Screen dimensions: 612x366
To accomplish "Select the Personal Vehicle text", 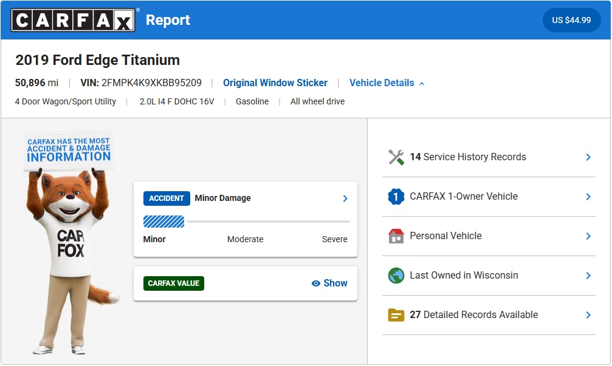I will [445, 236].
